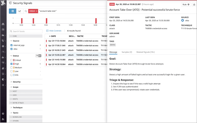Click the share/export icon in signal panel
Viewport: 197px width, 123px height.
[194, 4]
